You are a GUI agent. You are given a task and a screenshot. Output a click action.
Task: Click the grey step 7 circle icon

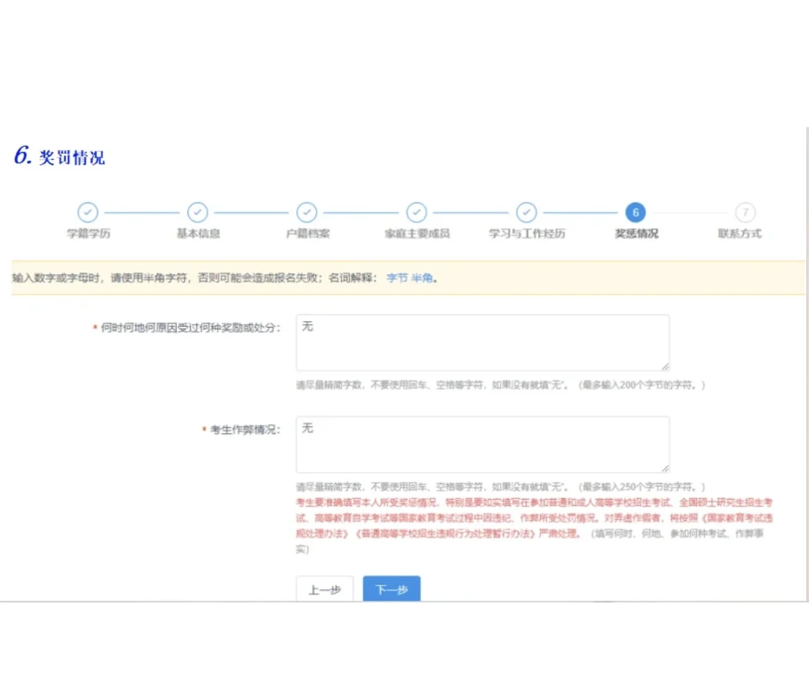click(745, 213)
